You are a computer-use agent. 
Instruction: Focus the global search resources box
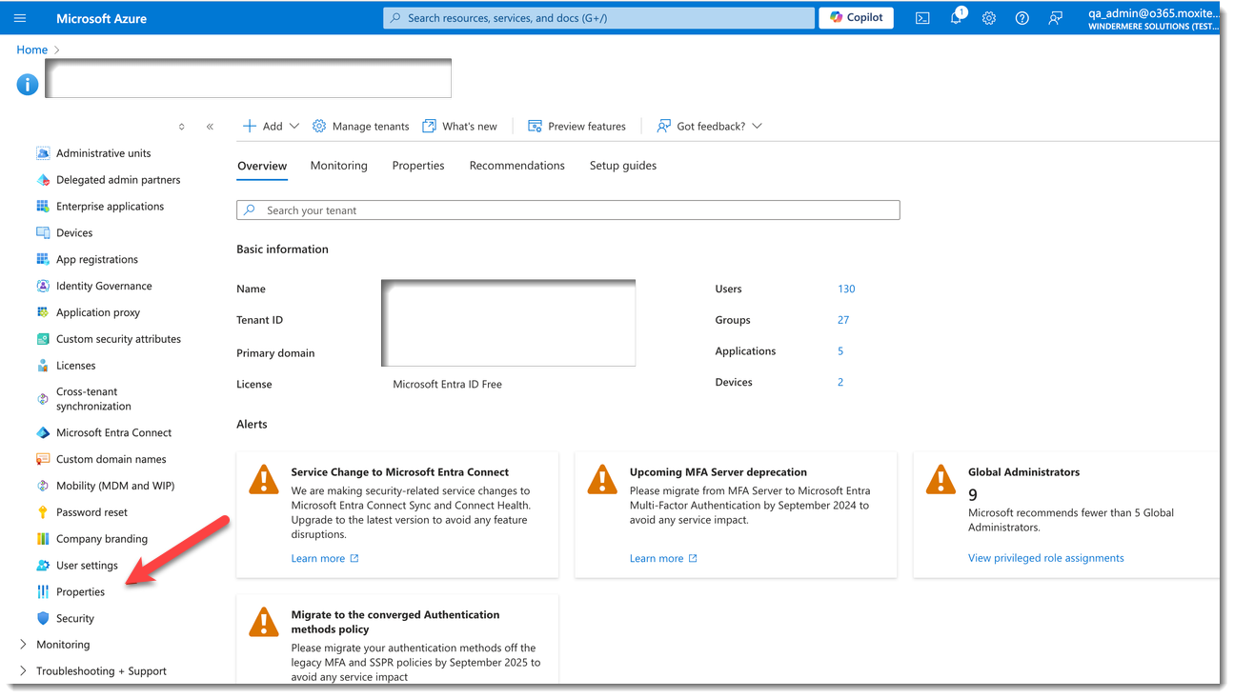point(599,18)
